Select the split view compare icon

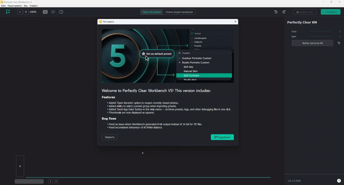pos(61,12)
